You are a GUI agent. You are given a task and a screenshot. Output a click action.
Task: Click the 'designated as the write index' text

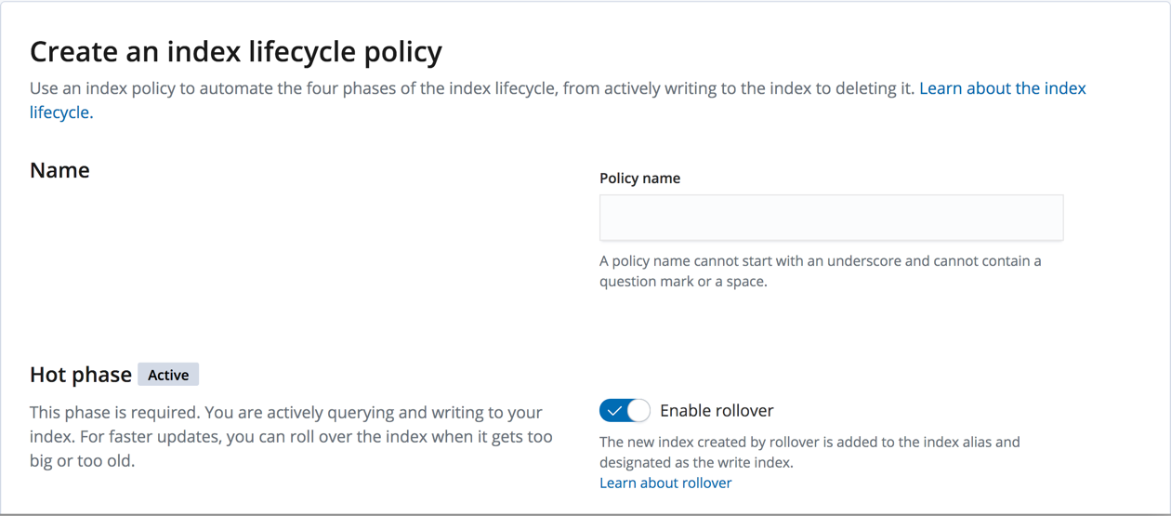(696, 462)
